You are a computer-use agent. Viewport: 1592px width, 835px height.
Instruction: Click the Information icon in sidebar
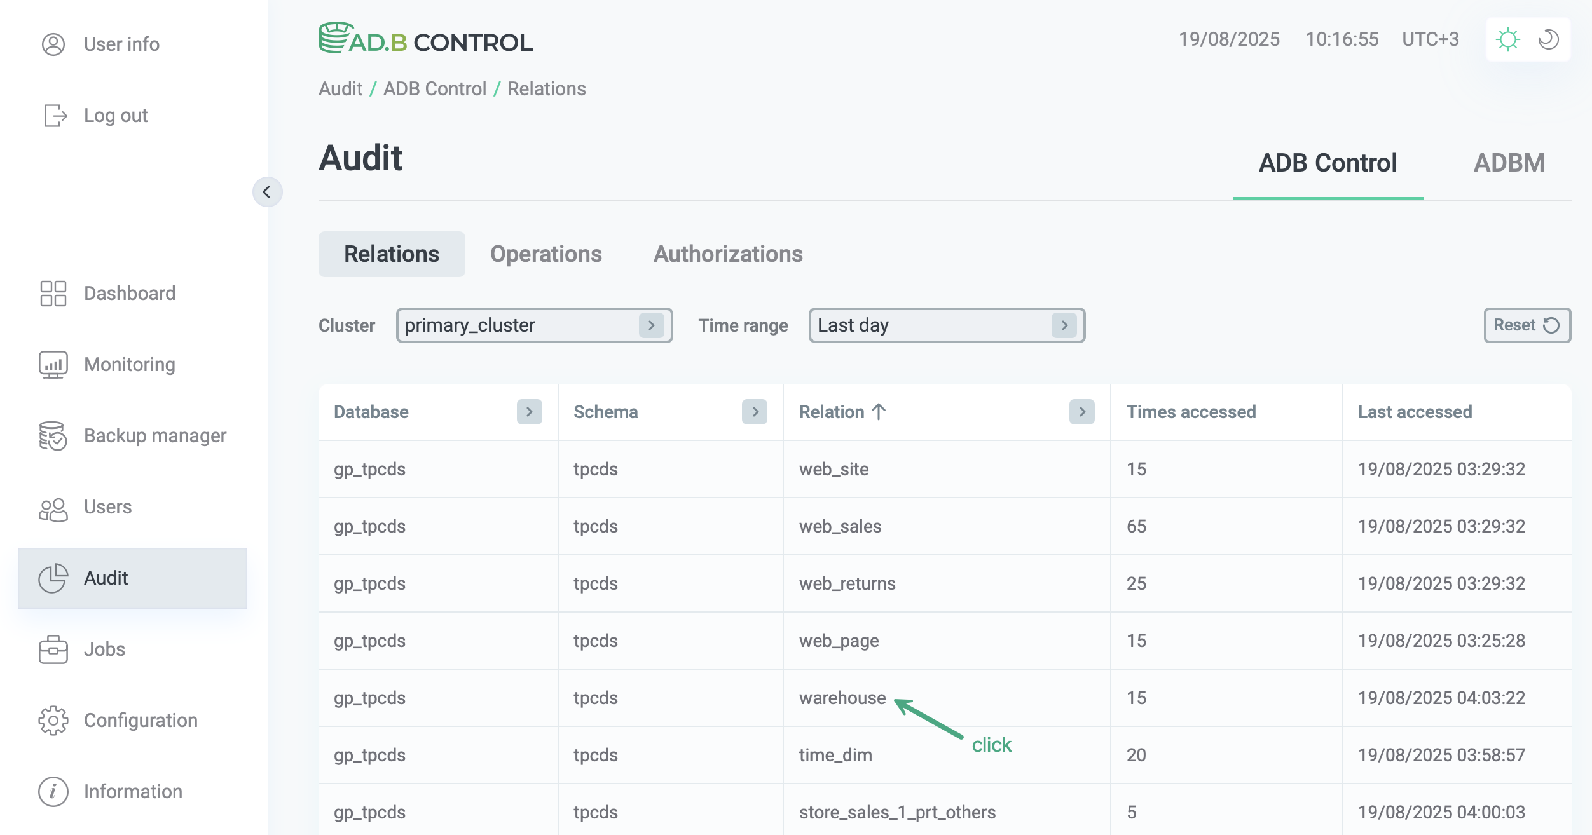(53, 792)
